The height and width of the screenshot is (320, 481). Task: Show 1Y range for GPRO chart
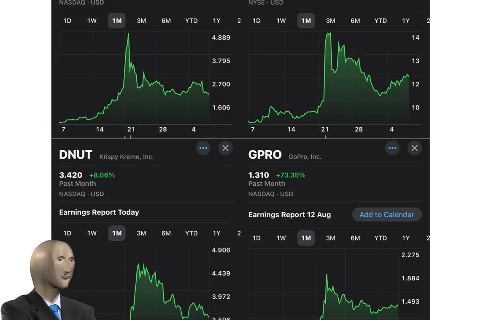[x=405, y=238]
